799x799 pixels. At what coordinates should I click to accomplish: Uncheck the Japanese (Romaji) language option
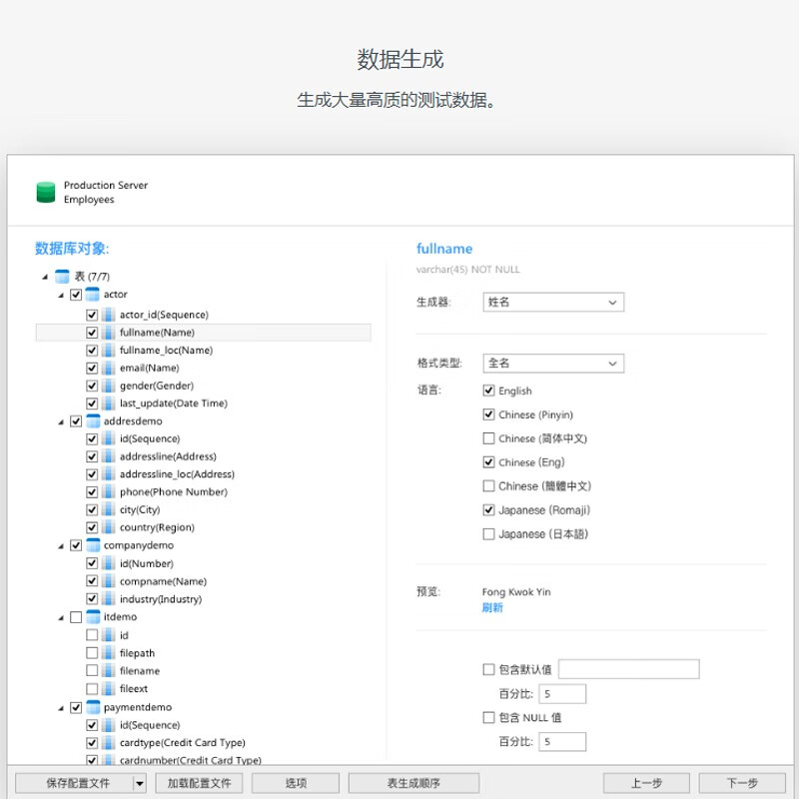488,510
